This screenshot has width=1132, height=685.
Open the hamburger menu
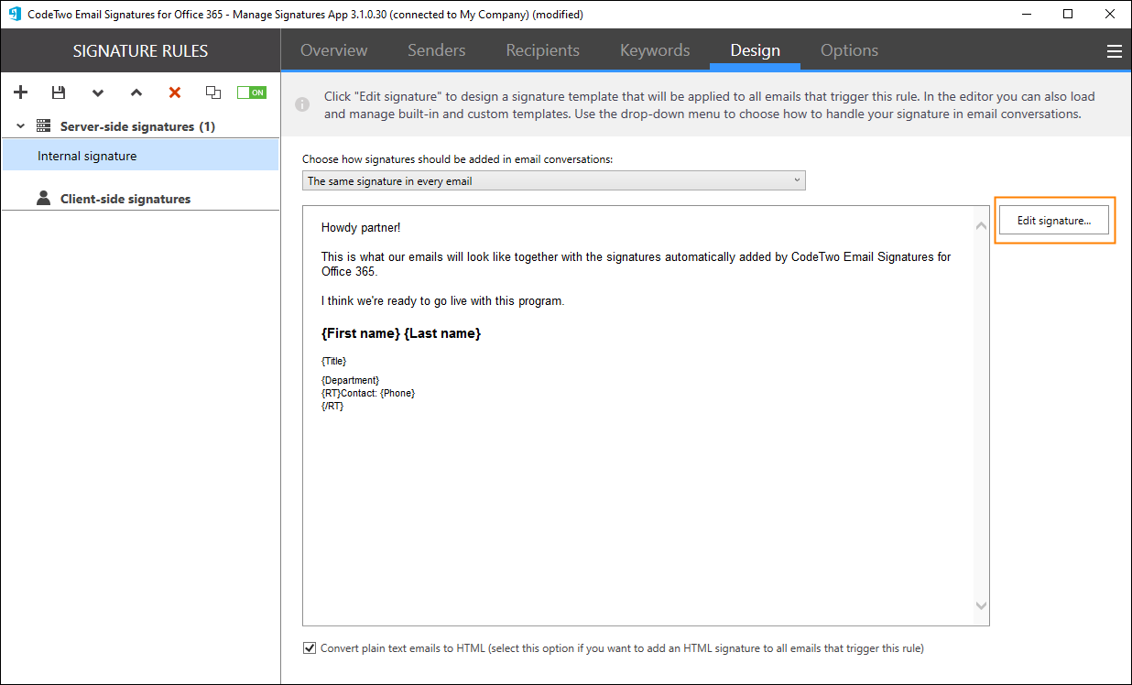coord(1114,50)
